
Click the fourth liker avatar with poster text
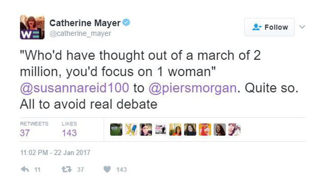point(161,129)
